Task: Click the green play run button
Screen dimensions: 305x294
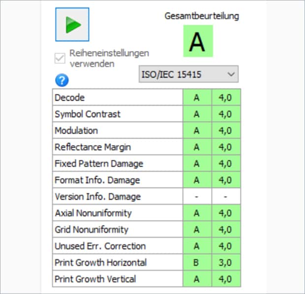Action: tap(72, 24)
